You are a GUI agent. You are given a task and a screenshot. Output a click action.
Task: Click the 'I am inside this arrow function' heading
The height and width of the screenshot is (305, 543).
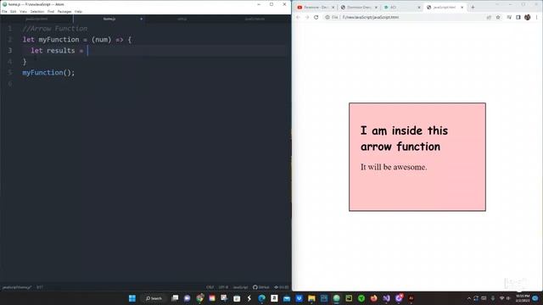(404, 139)
